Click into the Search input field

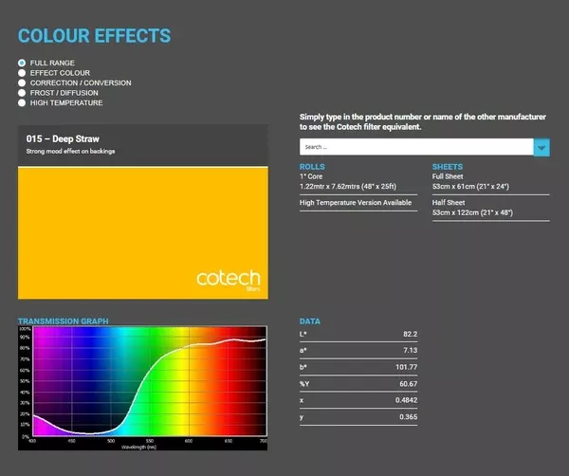[416, 147]
